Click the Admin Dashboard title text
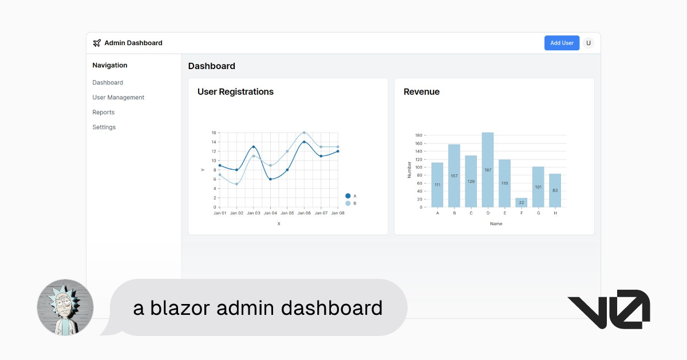The height and width of the screenshot is (360, 687). (133, 42)
